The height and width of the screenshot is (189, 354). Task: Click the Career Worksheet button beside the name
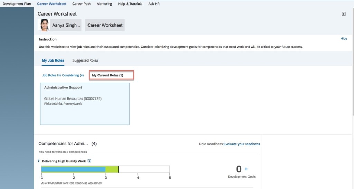pos(105,25)
